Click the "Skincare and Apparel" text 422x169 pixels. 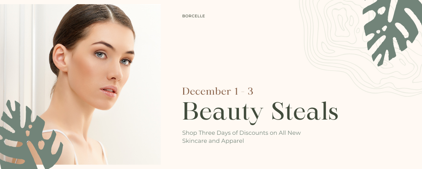click(213, 141)
